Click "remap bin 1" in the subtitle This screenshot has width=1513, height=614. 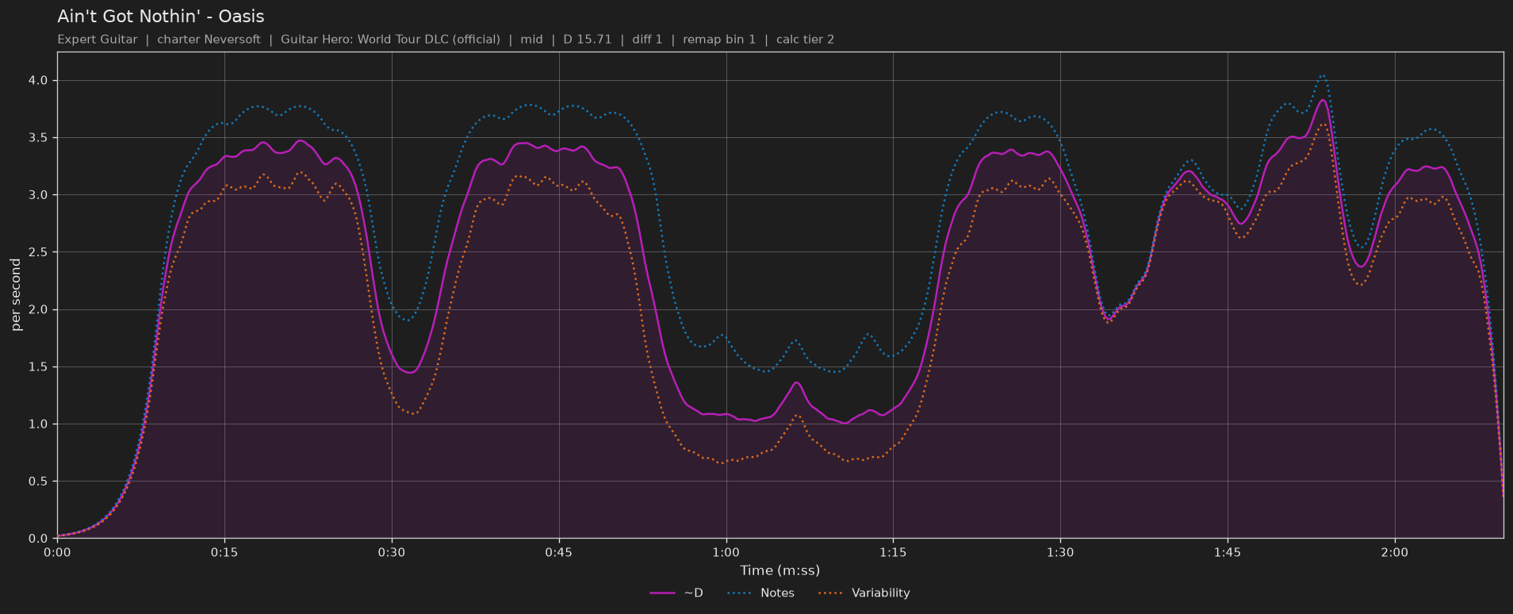point(719,40)
